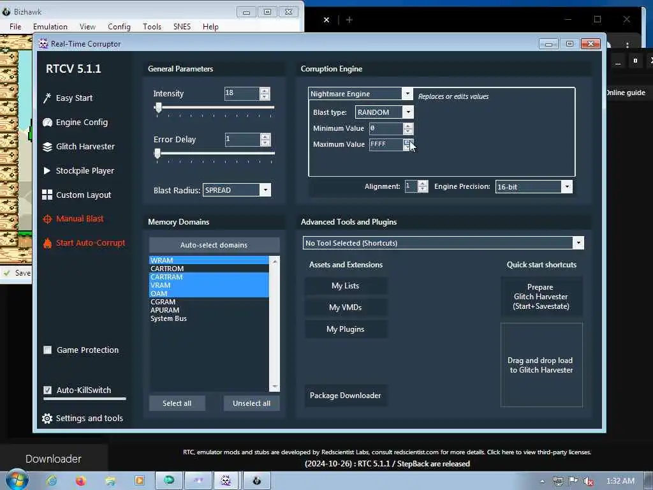Launch Firefox from taskbar
This screenshot has height=490, width=653.
80,481
